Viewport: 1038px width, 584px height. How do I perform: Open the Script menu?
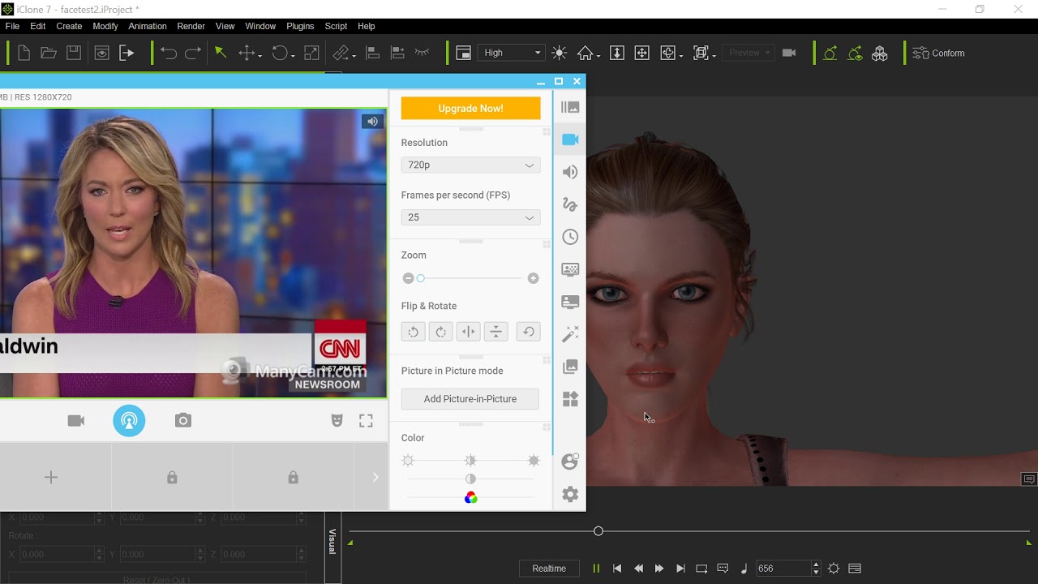click(336, 26)
